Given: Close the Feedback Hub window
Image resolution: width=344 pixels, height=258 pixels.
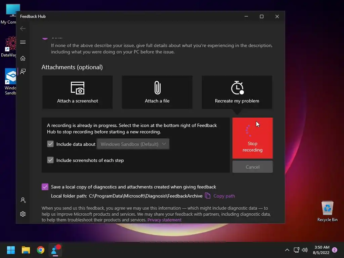Looking at the screenshot, I should coord(277,16).
